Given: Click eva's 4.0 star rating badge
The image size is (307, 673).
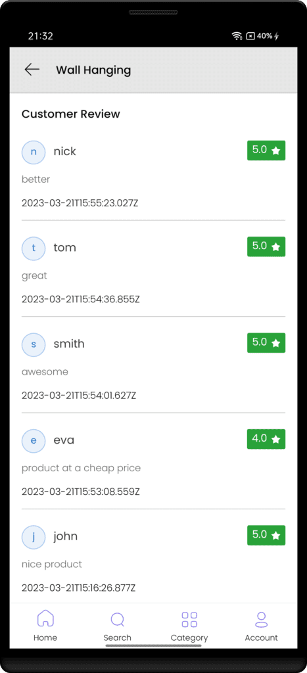Looking at the screenshot, I should 266,438.
